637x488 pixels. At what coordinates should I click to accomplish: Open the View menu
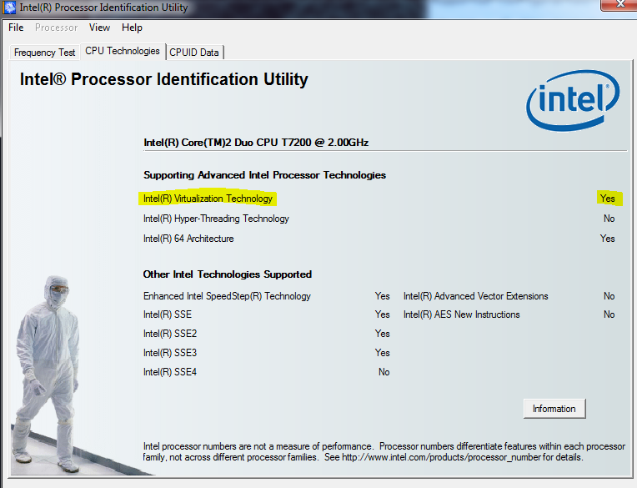pyautogui.click(x=99, y=28)
